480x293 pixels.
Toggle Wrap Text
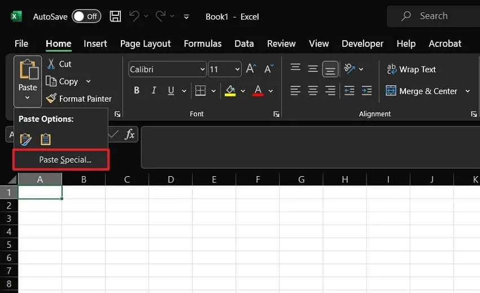click(411, 69)
